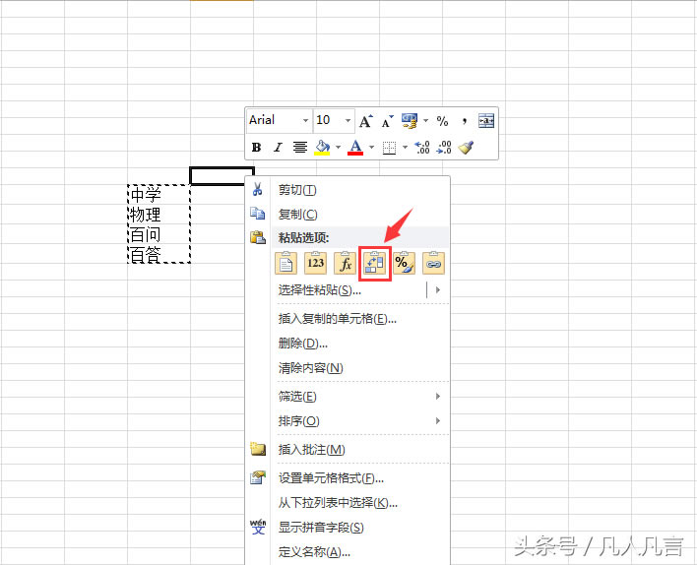Click 插入批注(M) menu entry
Viewport: 697px width, 565px height.
coord(311,450)
